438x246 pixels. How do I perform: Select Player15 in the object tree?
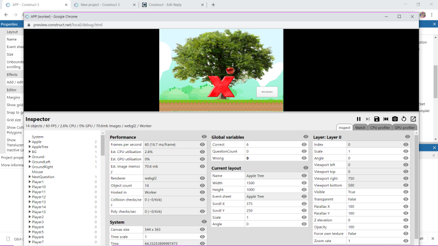(x=38, y=212)
